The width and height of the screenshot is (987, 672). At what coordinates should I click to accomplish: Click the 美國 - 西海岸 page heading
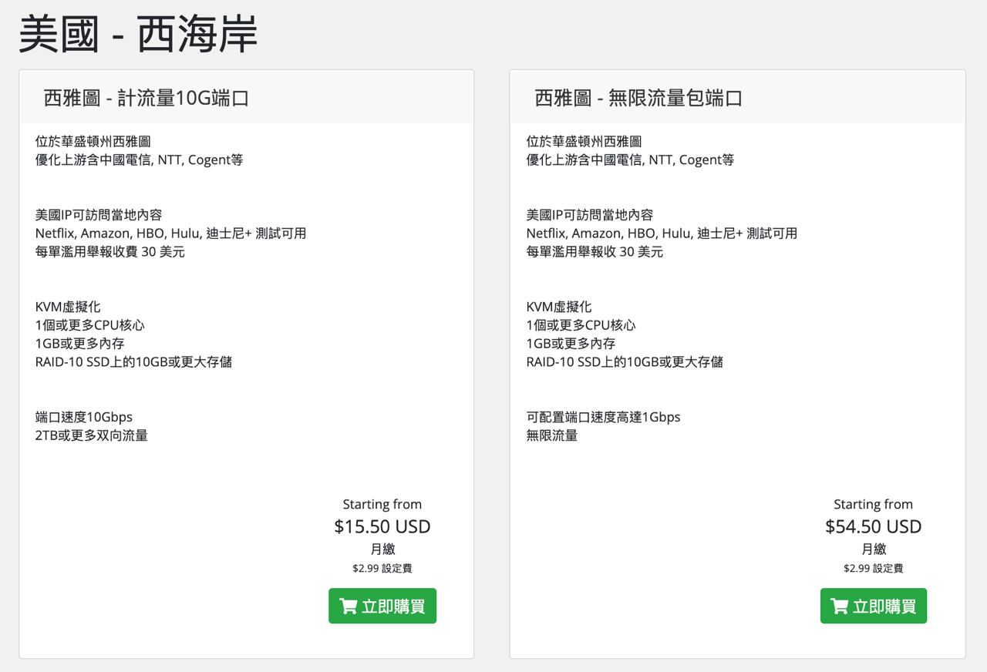point(138,35)
